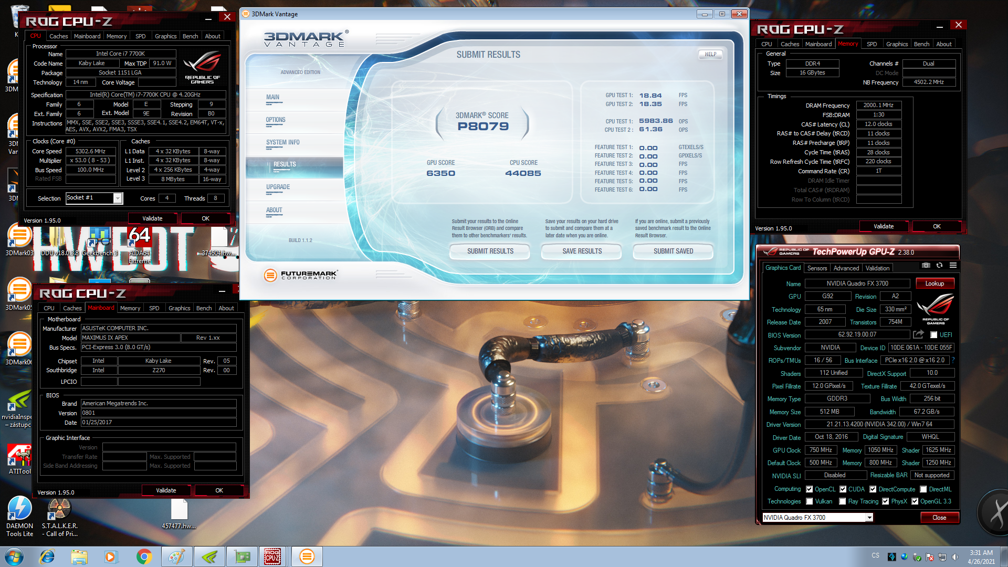Select Bench tab in the Mainboard CPU-Z window

[204, 308]
